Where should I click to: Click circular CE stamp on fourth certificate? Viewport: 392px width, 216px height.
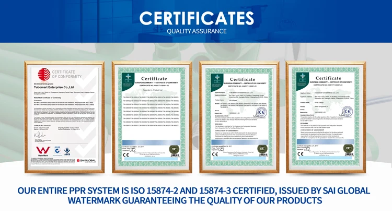point(348,111)
